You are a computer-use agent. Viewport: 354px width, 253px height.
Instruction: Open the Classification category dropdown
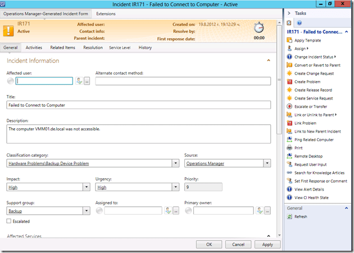(x=175, y=164)
